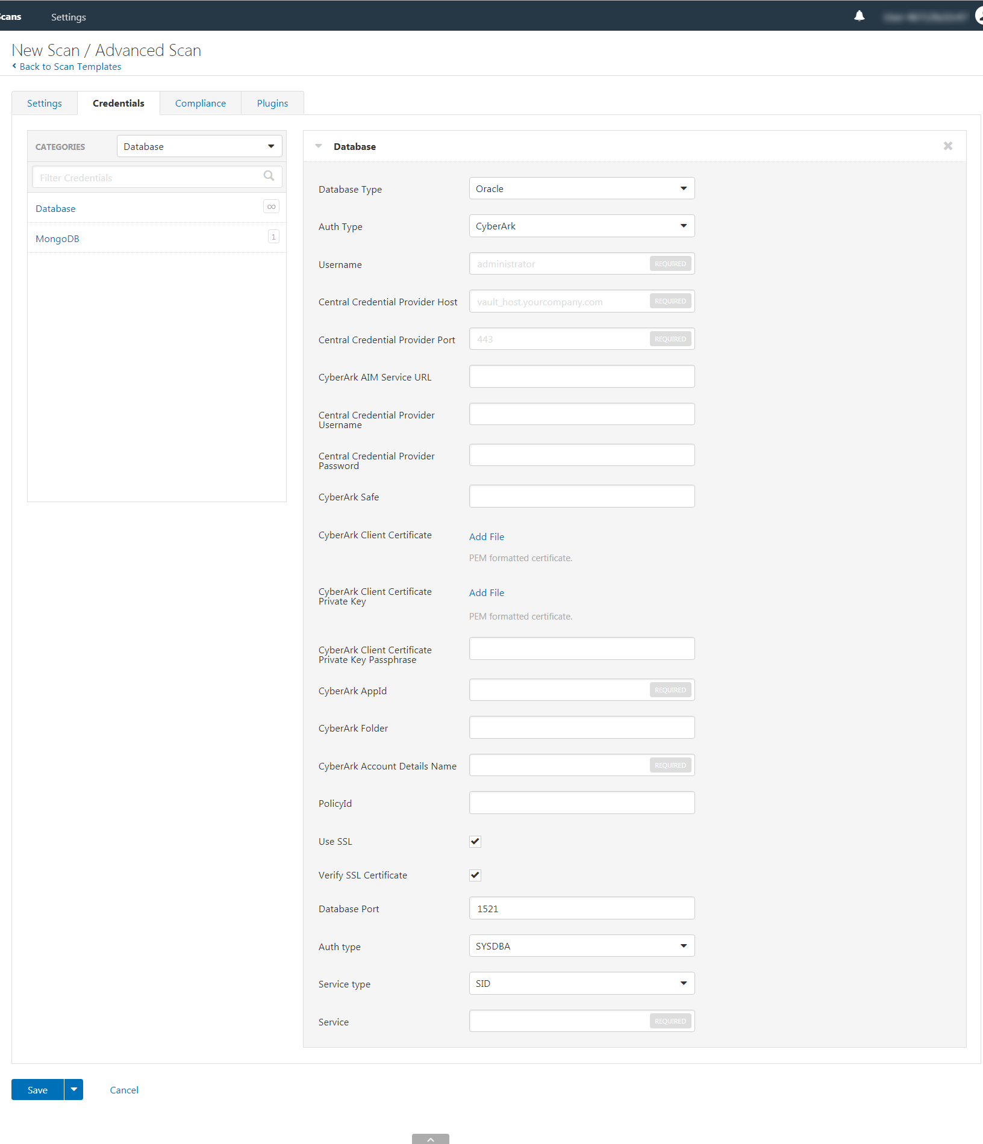Screen dimensions: 983x1144
Task: Open the Save button dropdown arrow
Action: (73, 1089)
